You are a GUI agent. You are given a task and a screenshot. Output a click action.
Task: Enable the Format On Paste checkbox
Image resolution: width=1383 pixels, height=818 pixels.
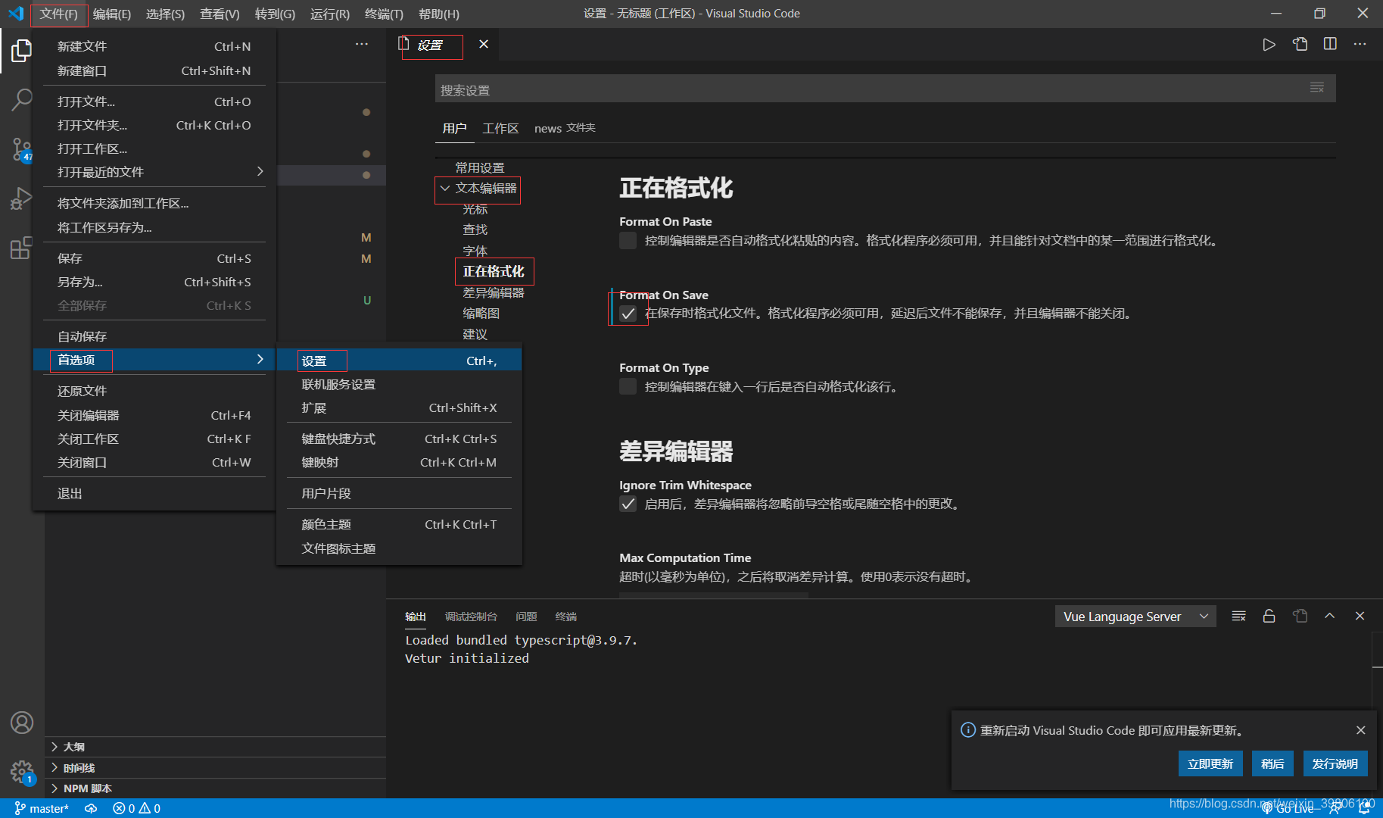tap(628, 241)
